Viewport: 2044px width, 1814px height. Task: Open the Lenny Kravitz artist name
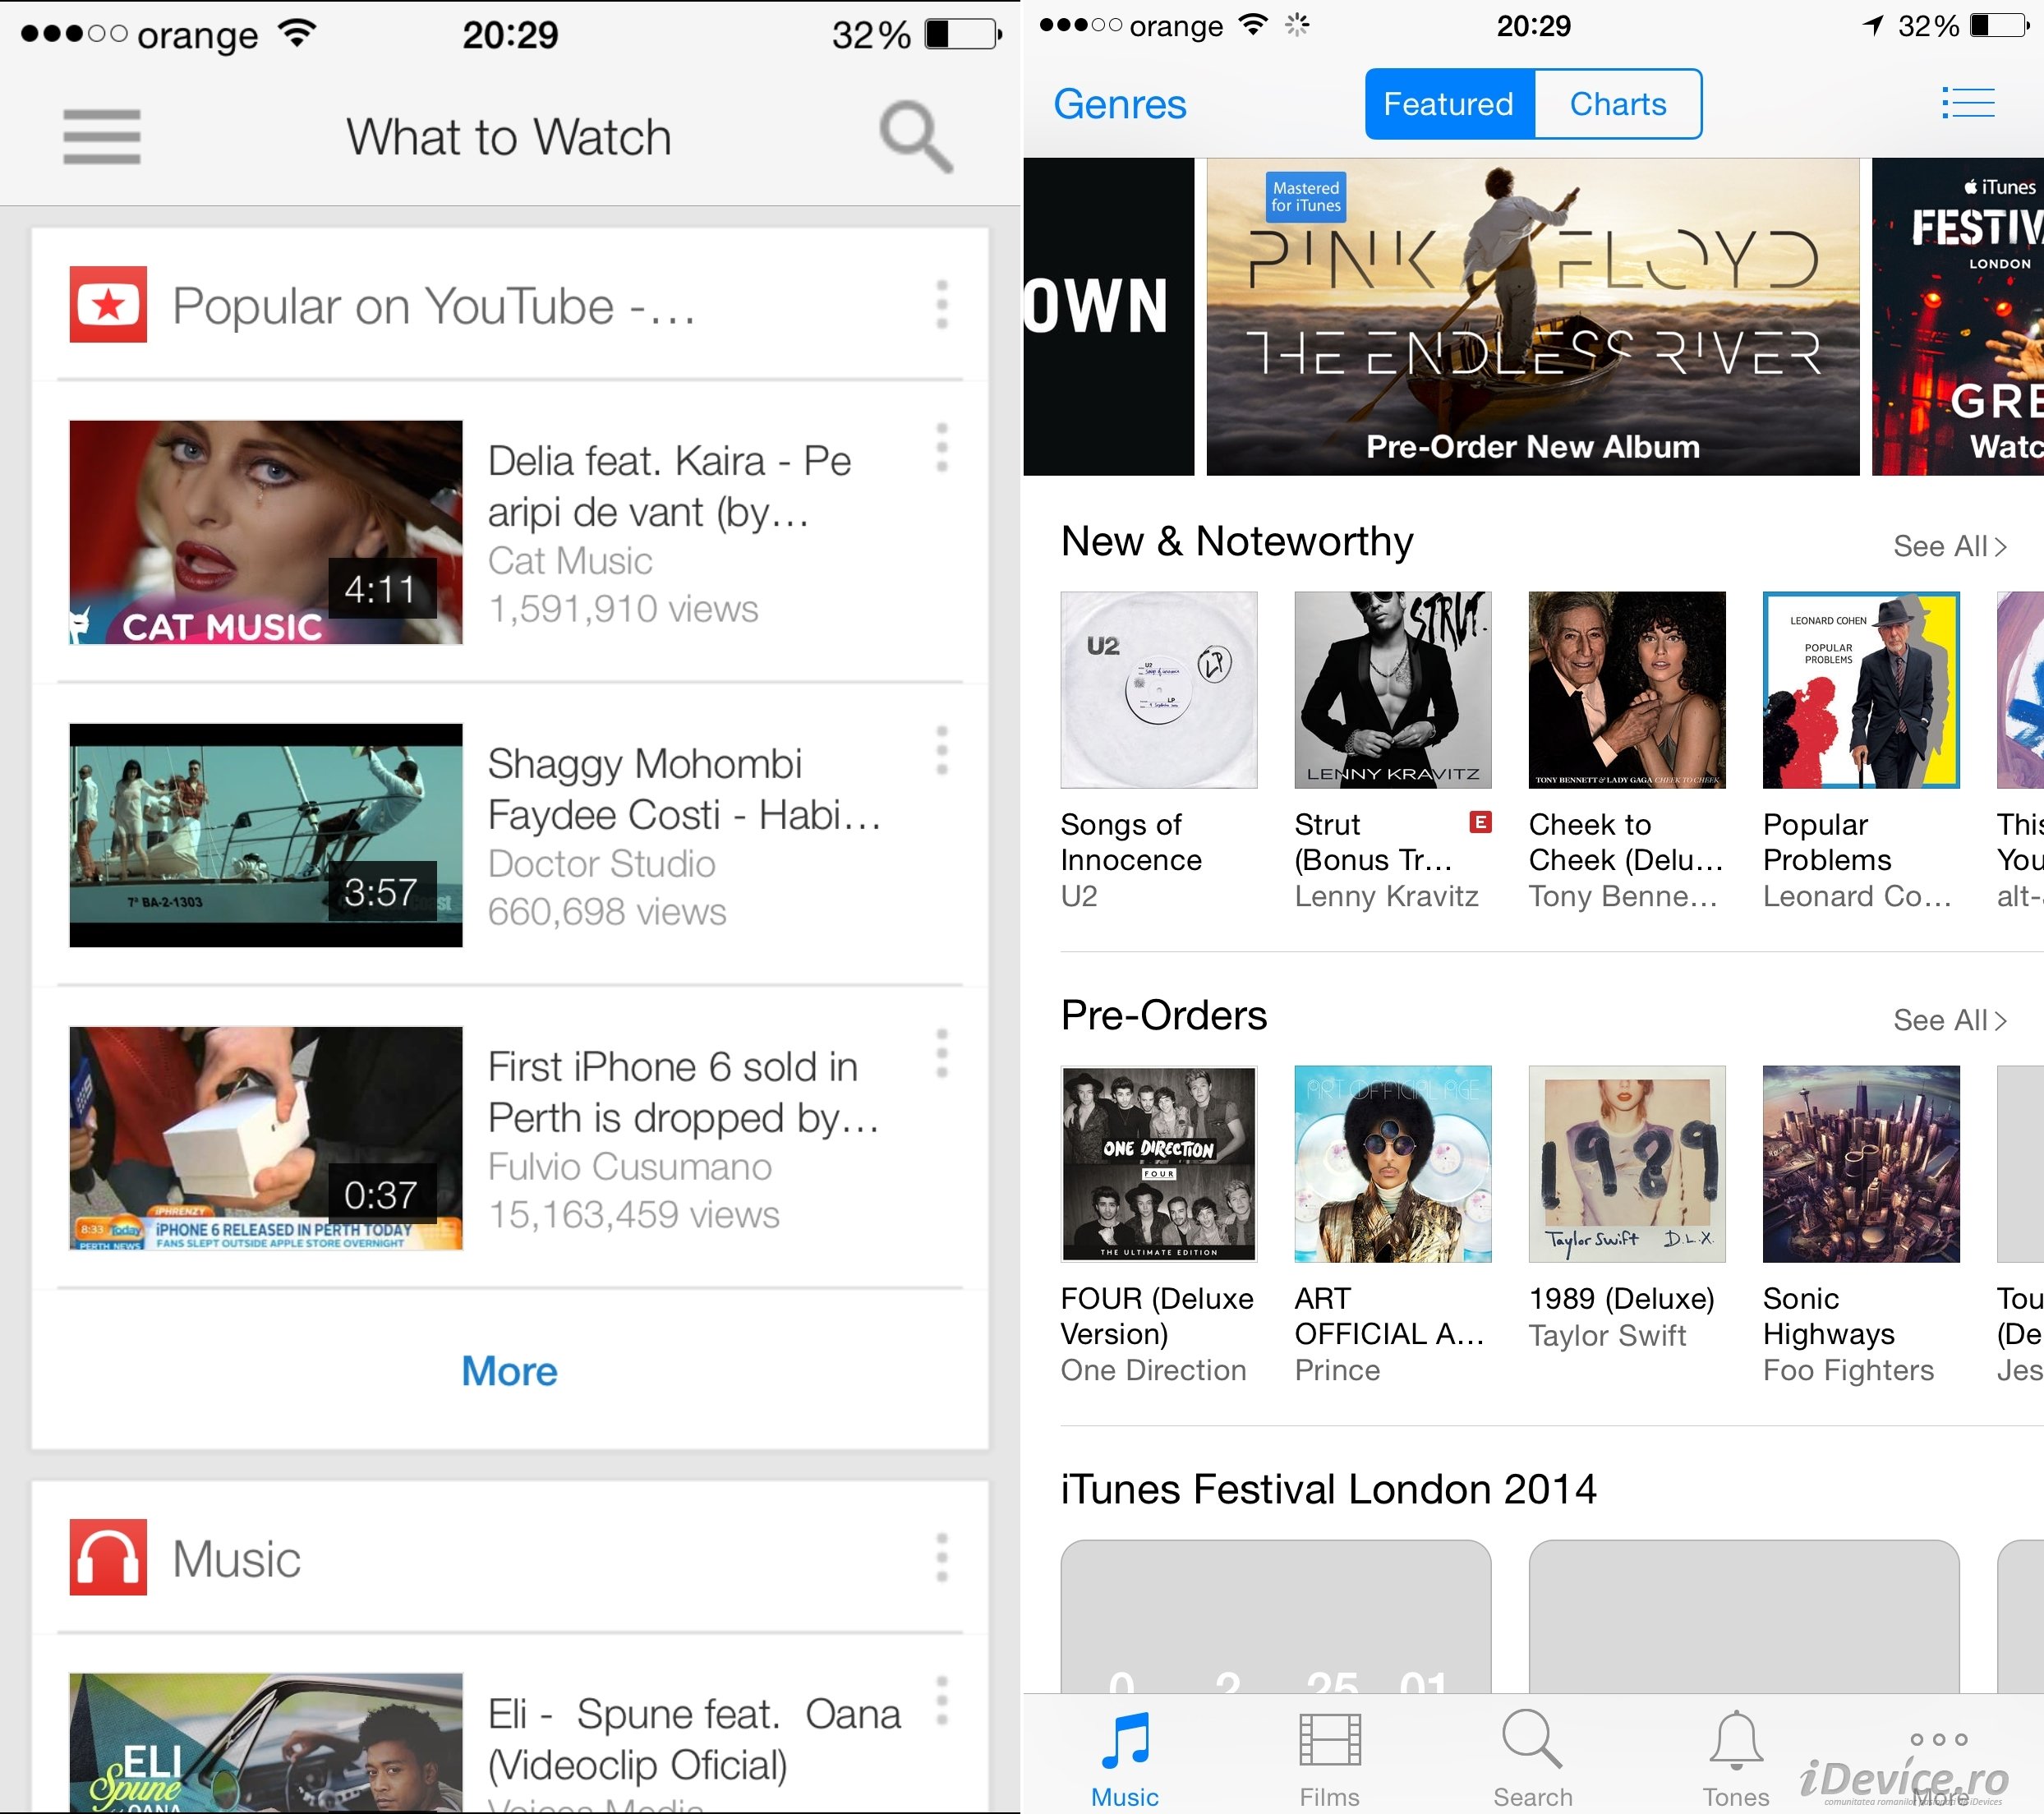1386,896
